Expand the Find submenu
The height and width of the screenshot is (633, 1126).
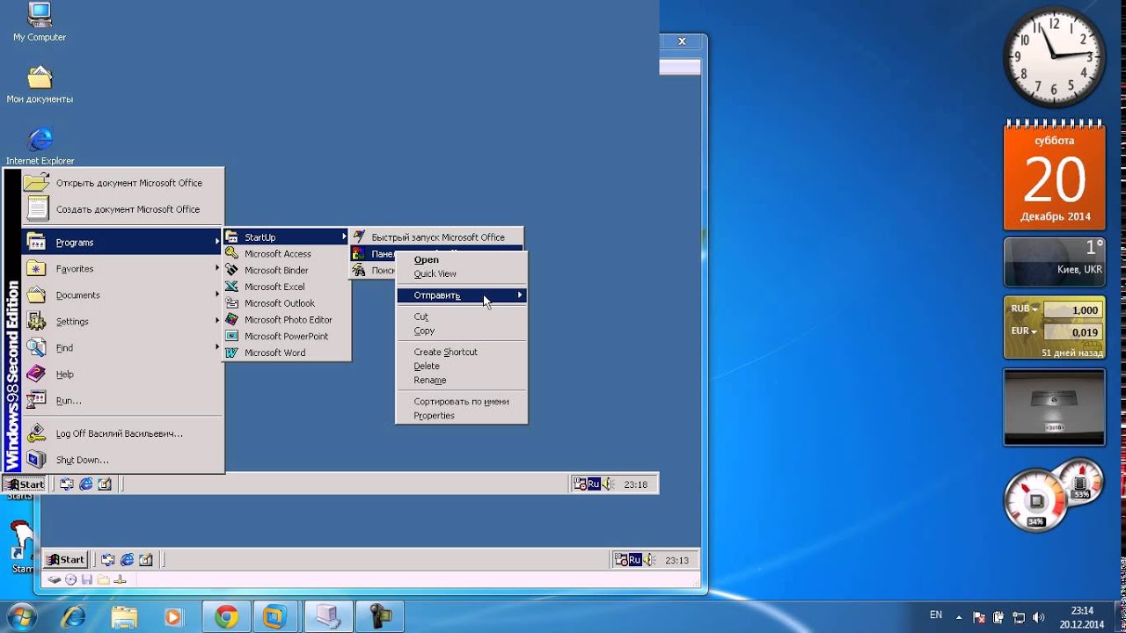[122, 348]
